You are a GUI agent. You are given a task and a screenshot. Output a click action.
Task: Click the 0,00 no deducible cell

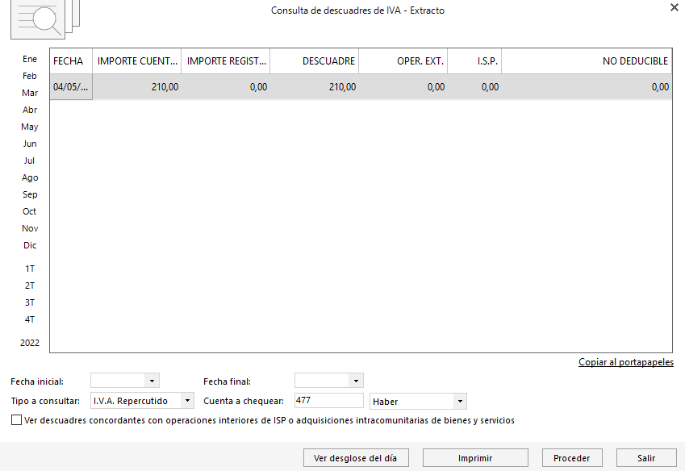[587, 87]
